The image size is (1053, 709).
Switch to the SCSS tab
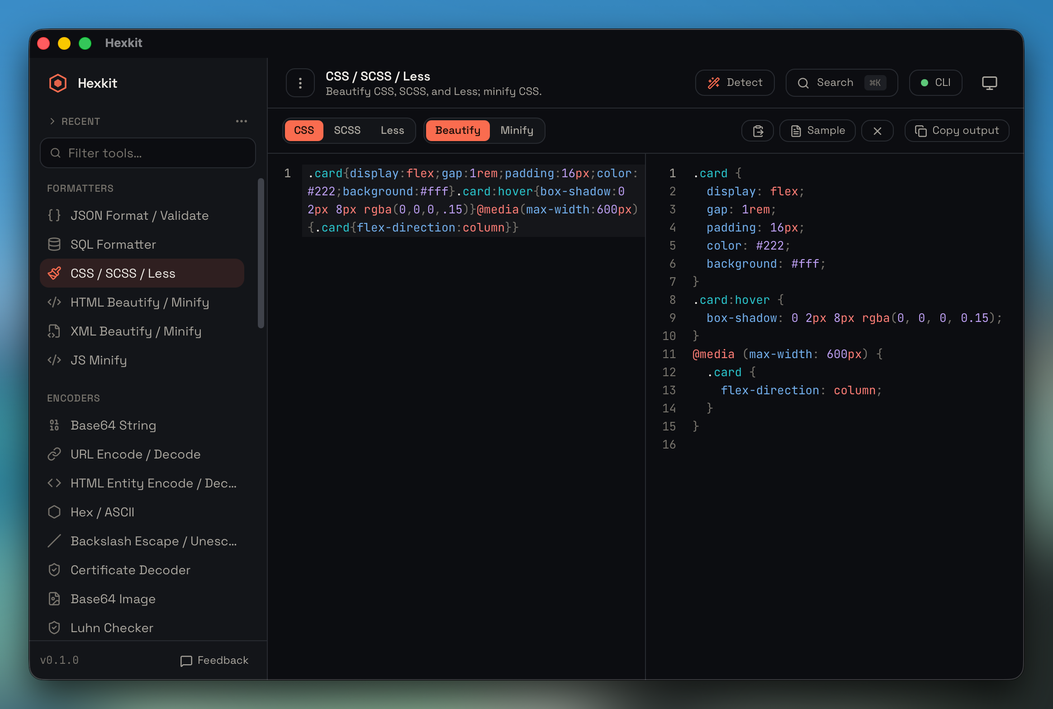[347, 131]
